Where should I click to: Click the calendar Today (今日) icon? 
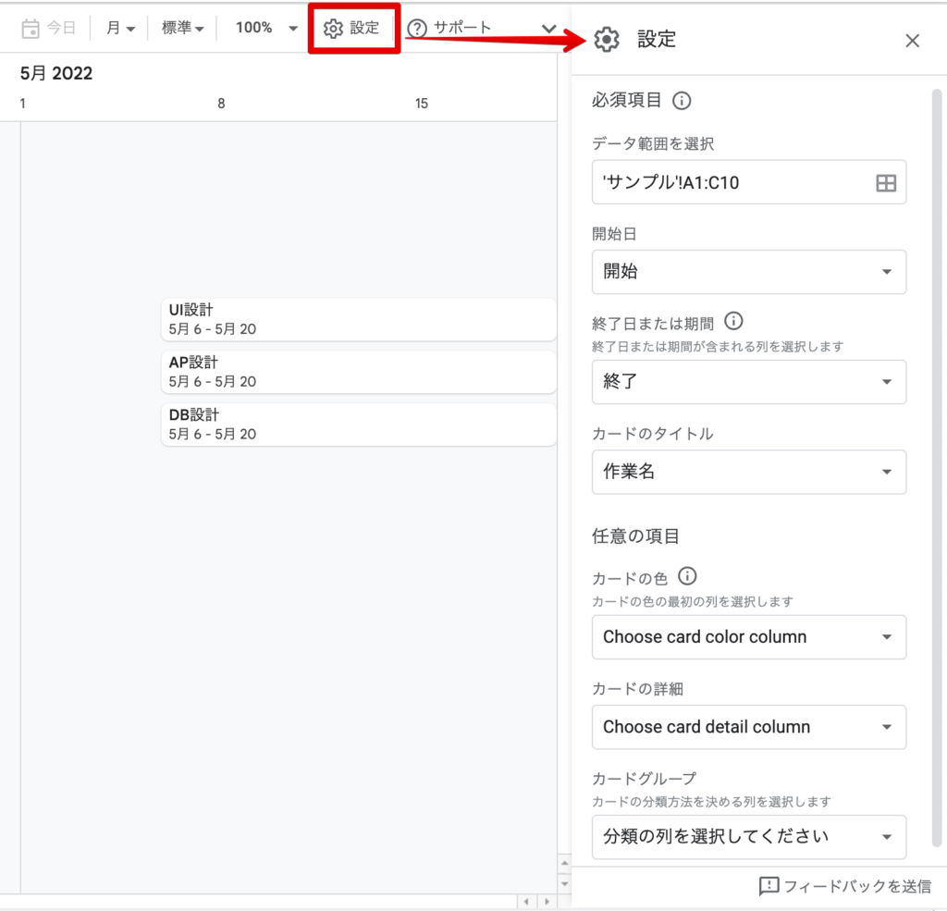[x=31, y=29]
